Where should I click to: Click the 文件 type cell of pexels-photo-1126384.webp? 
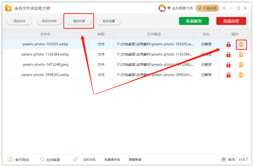coord(101,54)
